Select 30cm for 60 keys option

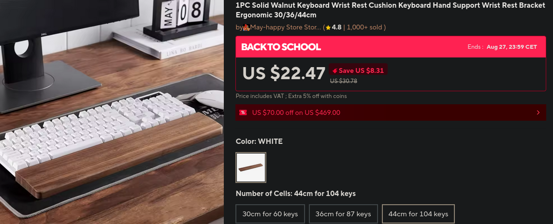click(x=270, y=214)
